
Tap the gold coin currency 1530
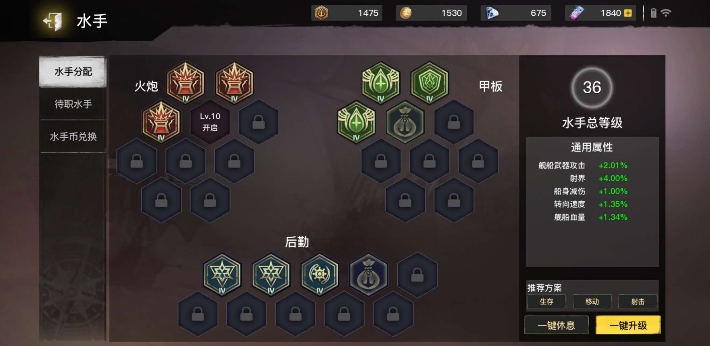click(x=431, y=13)
